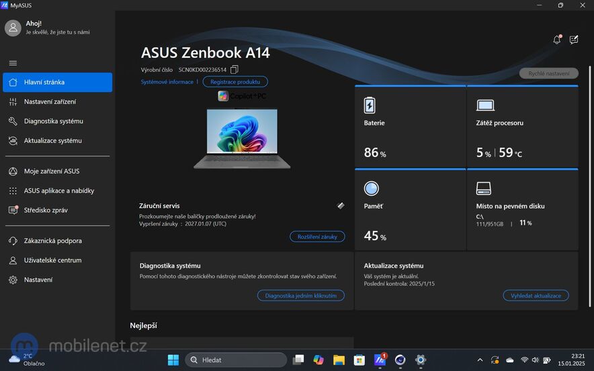Open the feedback icon beside the bell
Viewport: 594px width, 371px height.
[574, 40]
